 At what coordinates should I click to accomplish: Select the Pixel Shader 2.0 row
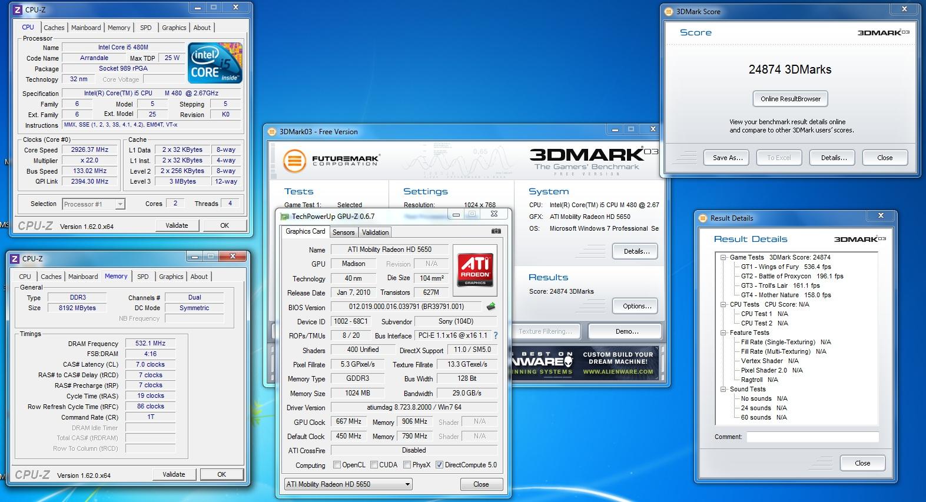[772, 370]
